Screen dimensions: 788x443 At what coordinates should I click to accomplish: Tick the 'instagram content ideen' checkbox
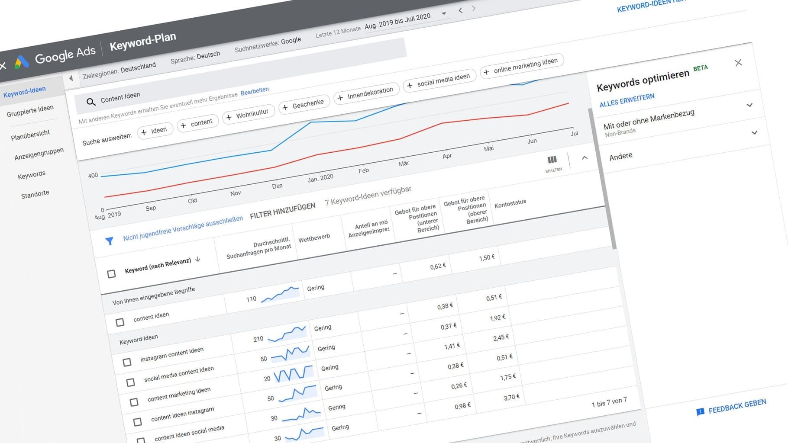pos(127,362)
